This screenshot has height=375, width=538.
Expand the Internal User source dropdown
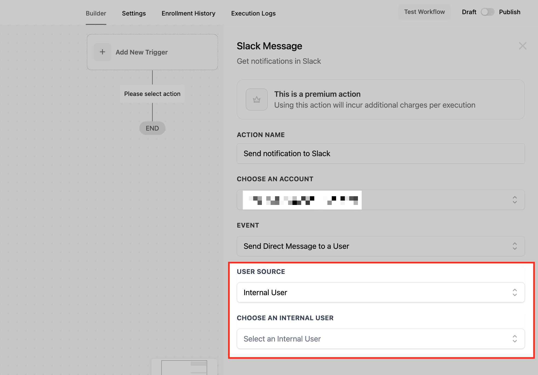380,292
